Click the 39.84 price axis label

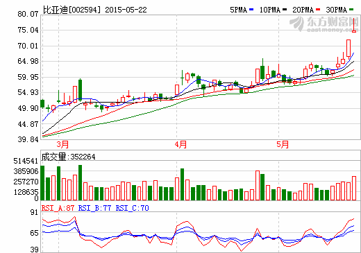tap(28, 139)
